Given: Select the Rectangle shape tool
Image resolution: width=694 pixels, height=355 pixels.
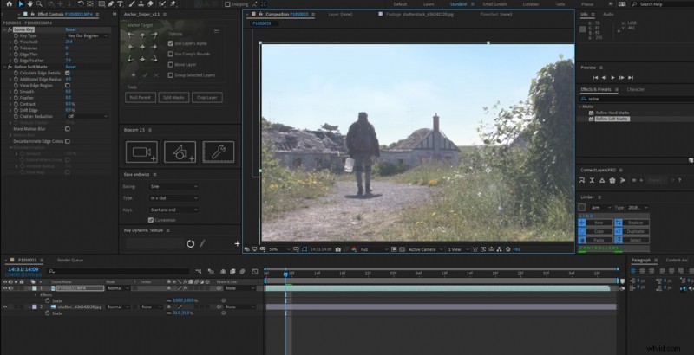Looking at the screenshot, I should coord(101,4).
